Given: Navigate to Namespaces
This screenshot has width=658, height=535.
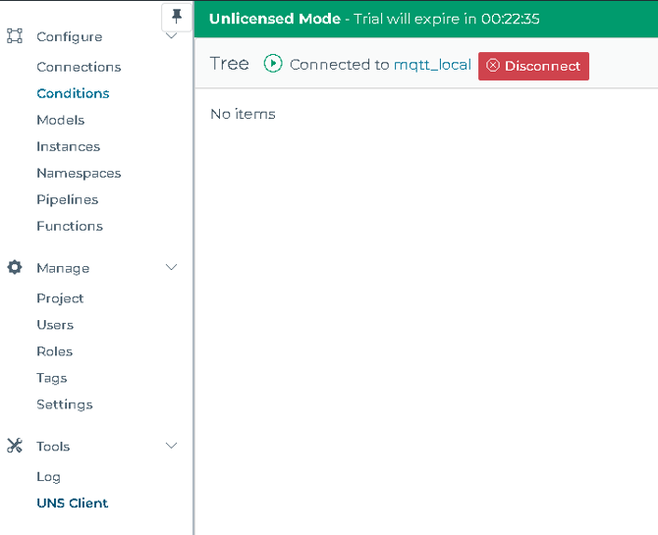Looking at the screenshot, I should pos(79,174).
